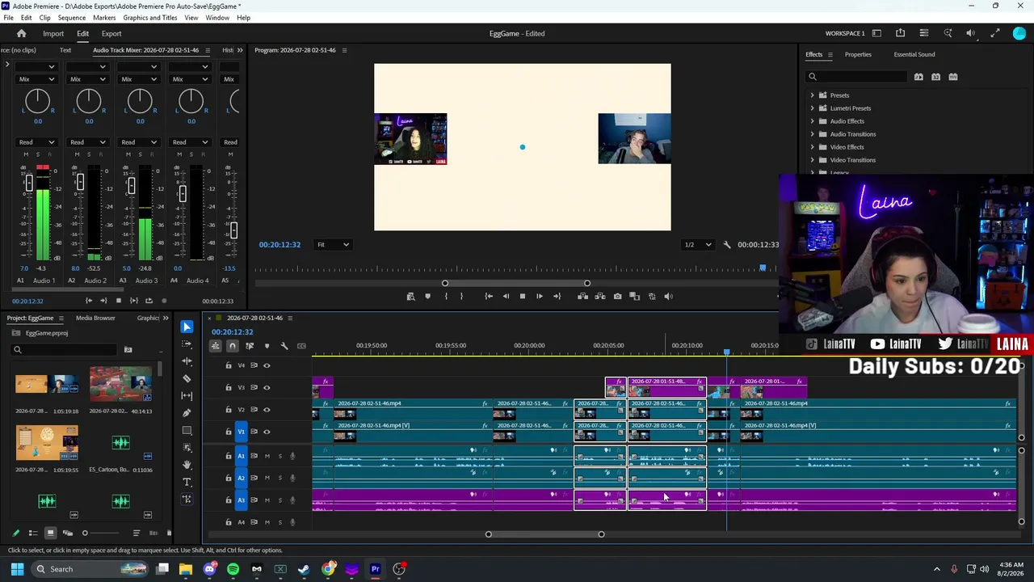Add a marker in the timeline header

267,346
